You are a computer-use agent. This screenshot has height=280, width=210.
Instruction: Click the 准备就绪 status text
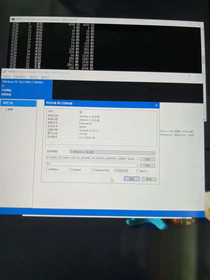click(6, 94)
